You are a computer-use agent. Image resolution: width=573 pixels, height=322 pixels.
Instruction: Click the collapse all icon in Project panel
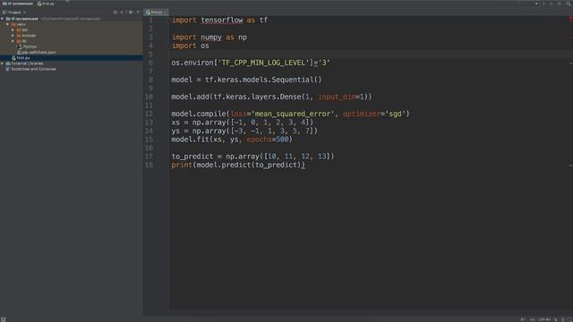click(122, 13)
